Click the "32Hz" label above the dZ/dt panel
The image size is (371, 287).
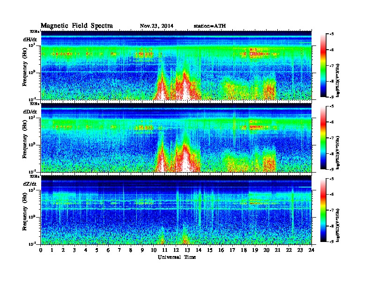click(x=35, y=176)
